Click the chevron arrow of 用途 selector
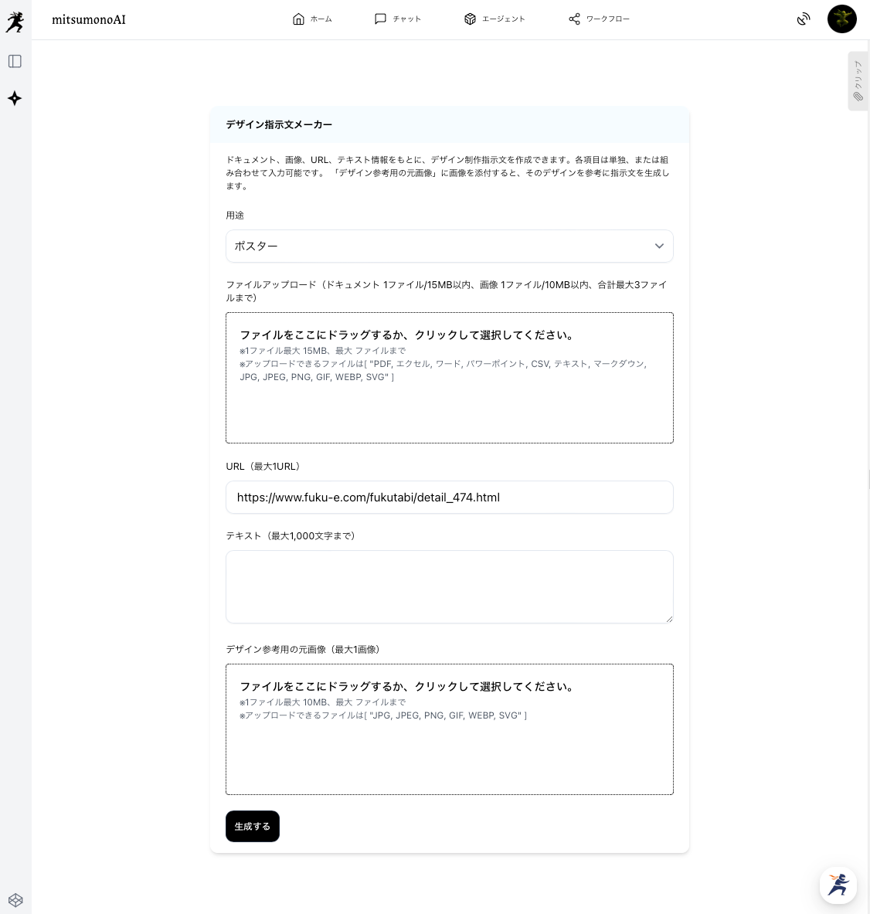This screenshot has height=914, width=870. click(x=659, y=246)
